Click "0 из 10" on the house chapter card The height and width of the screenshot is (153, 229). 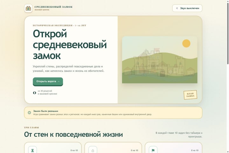[x=134, y=150]
